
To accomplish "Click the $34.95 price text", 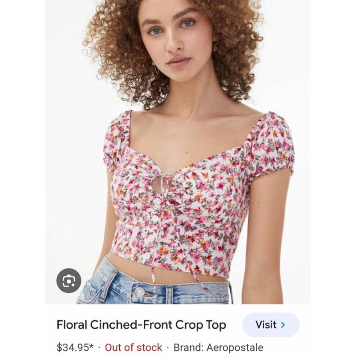I will point(73,347).
